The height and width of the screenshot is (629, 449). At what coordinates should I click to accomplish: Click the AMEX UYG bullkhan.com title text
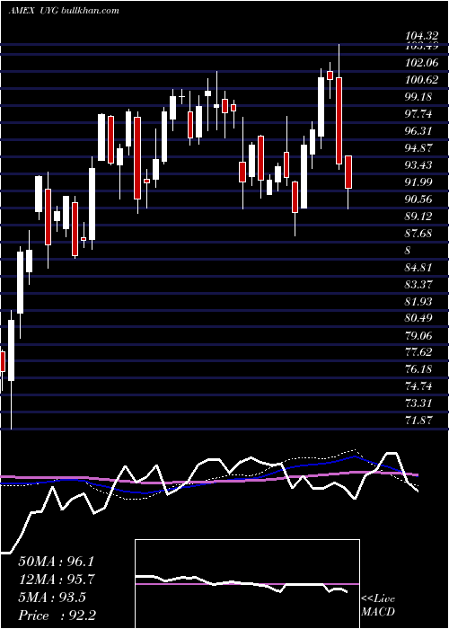click(64, 11)
